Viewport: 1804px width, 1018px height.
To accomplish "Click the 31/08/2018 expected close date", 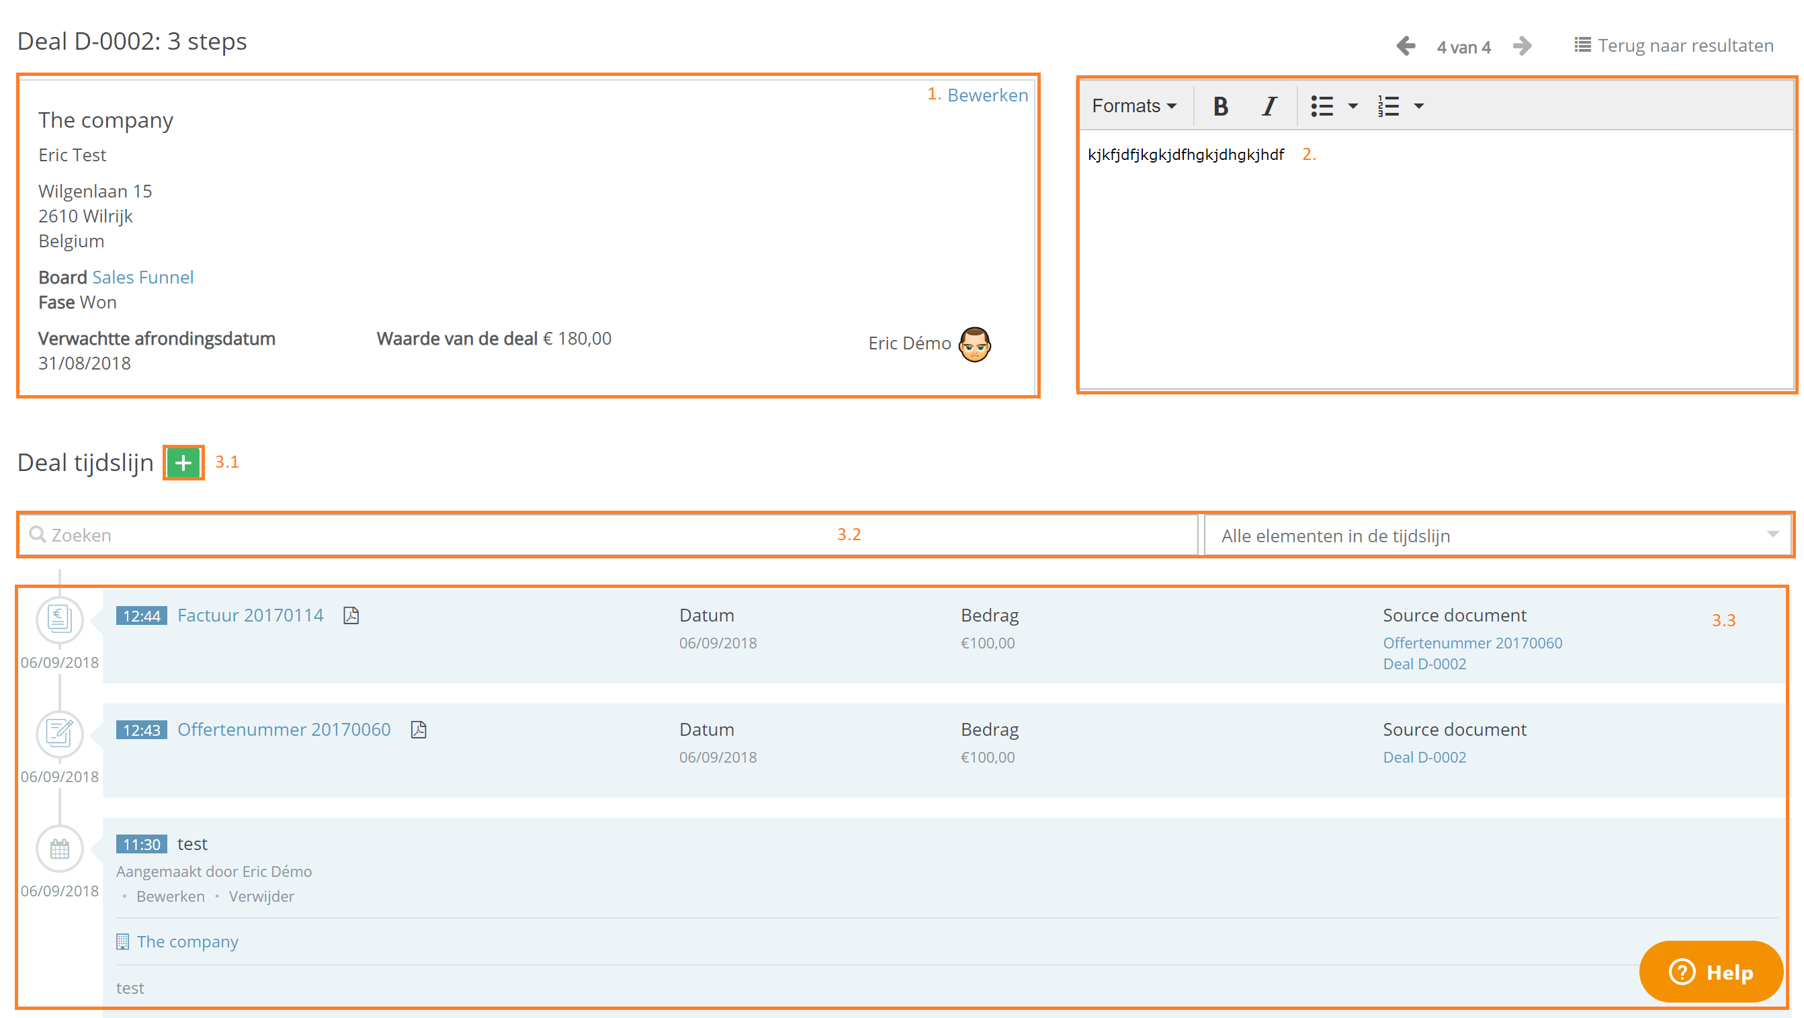I will pyautogui.click(x=84, y=364).
